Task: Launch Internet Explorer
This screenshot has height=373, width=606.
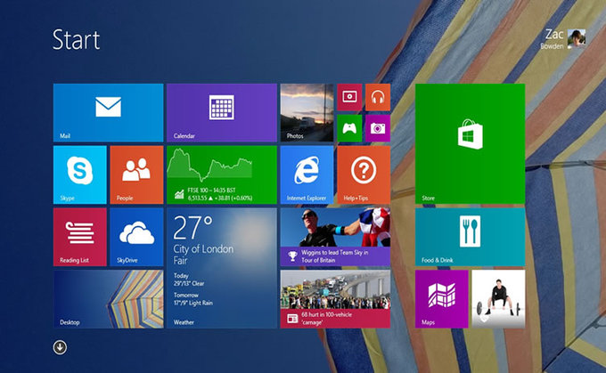Action: (306, 174)
